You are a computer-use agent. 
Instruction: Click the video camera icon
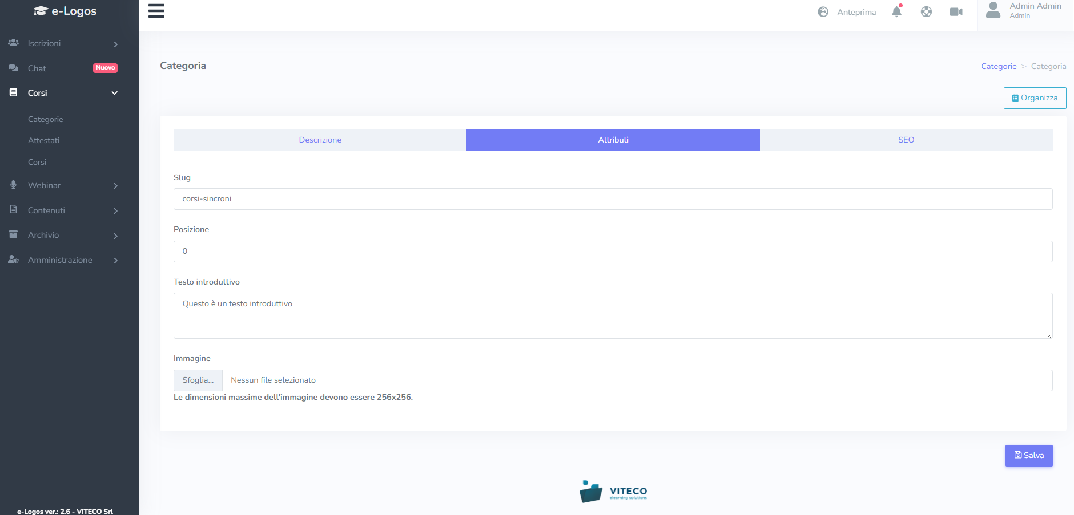[956, 12]
